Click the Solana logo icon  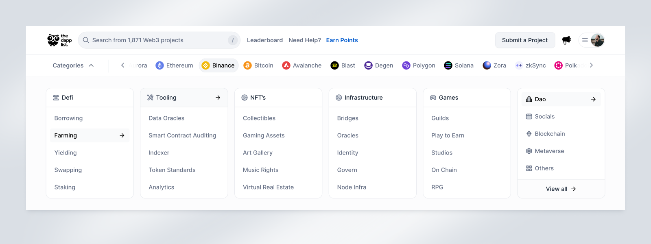(x=448, y=65)
